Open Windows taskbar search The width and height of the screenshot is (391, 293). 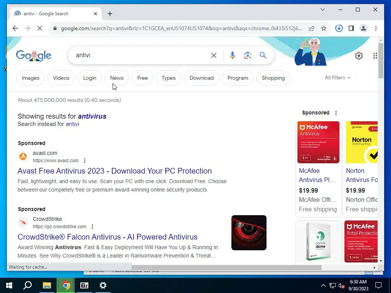pos(27,285)
